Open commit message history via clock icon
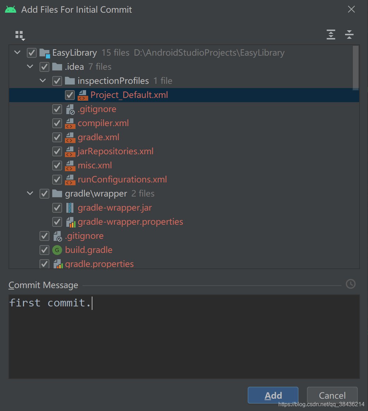Screen dimensions: 368x411 (351, 284)
